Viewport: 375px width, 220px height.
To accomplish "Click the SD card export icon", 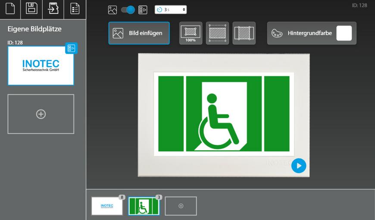I will [53, 9].
